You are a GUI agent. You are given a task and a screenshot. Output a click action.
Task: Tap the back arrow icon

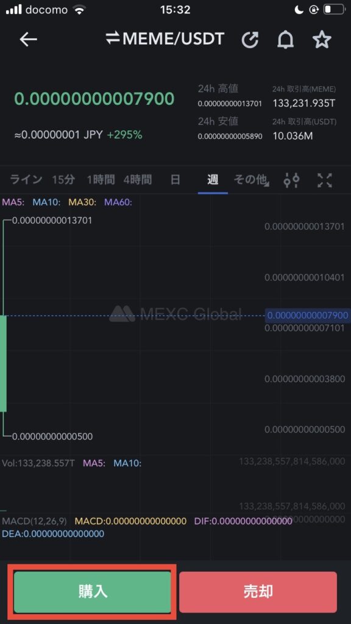pos(28,40)
